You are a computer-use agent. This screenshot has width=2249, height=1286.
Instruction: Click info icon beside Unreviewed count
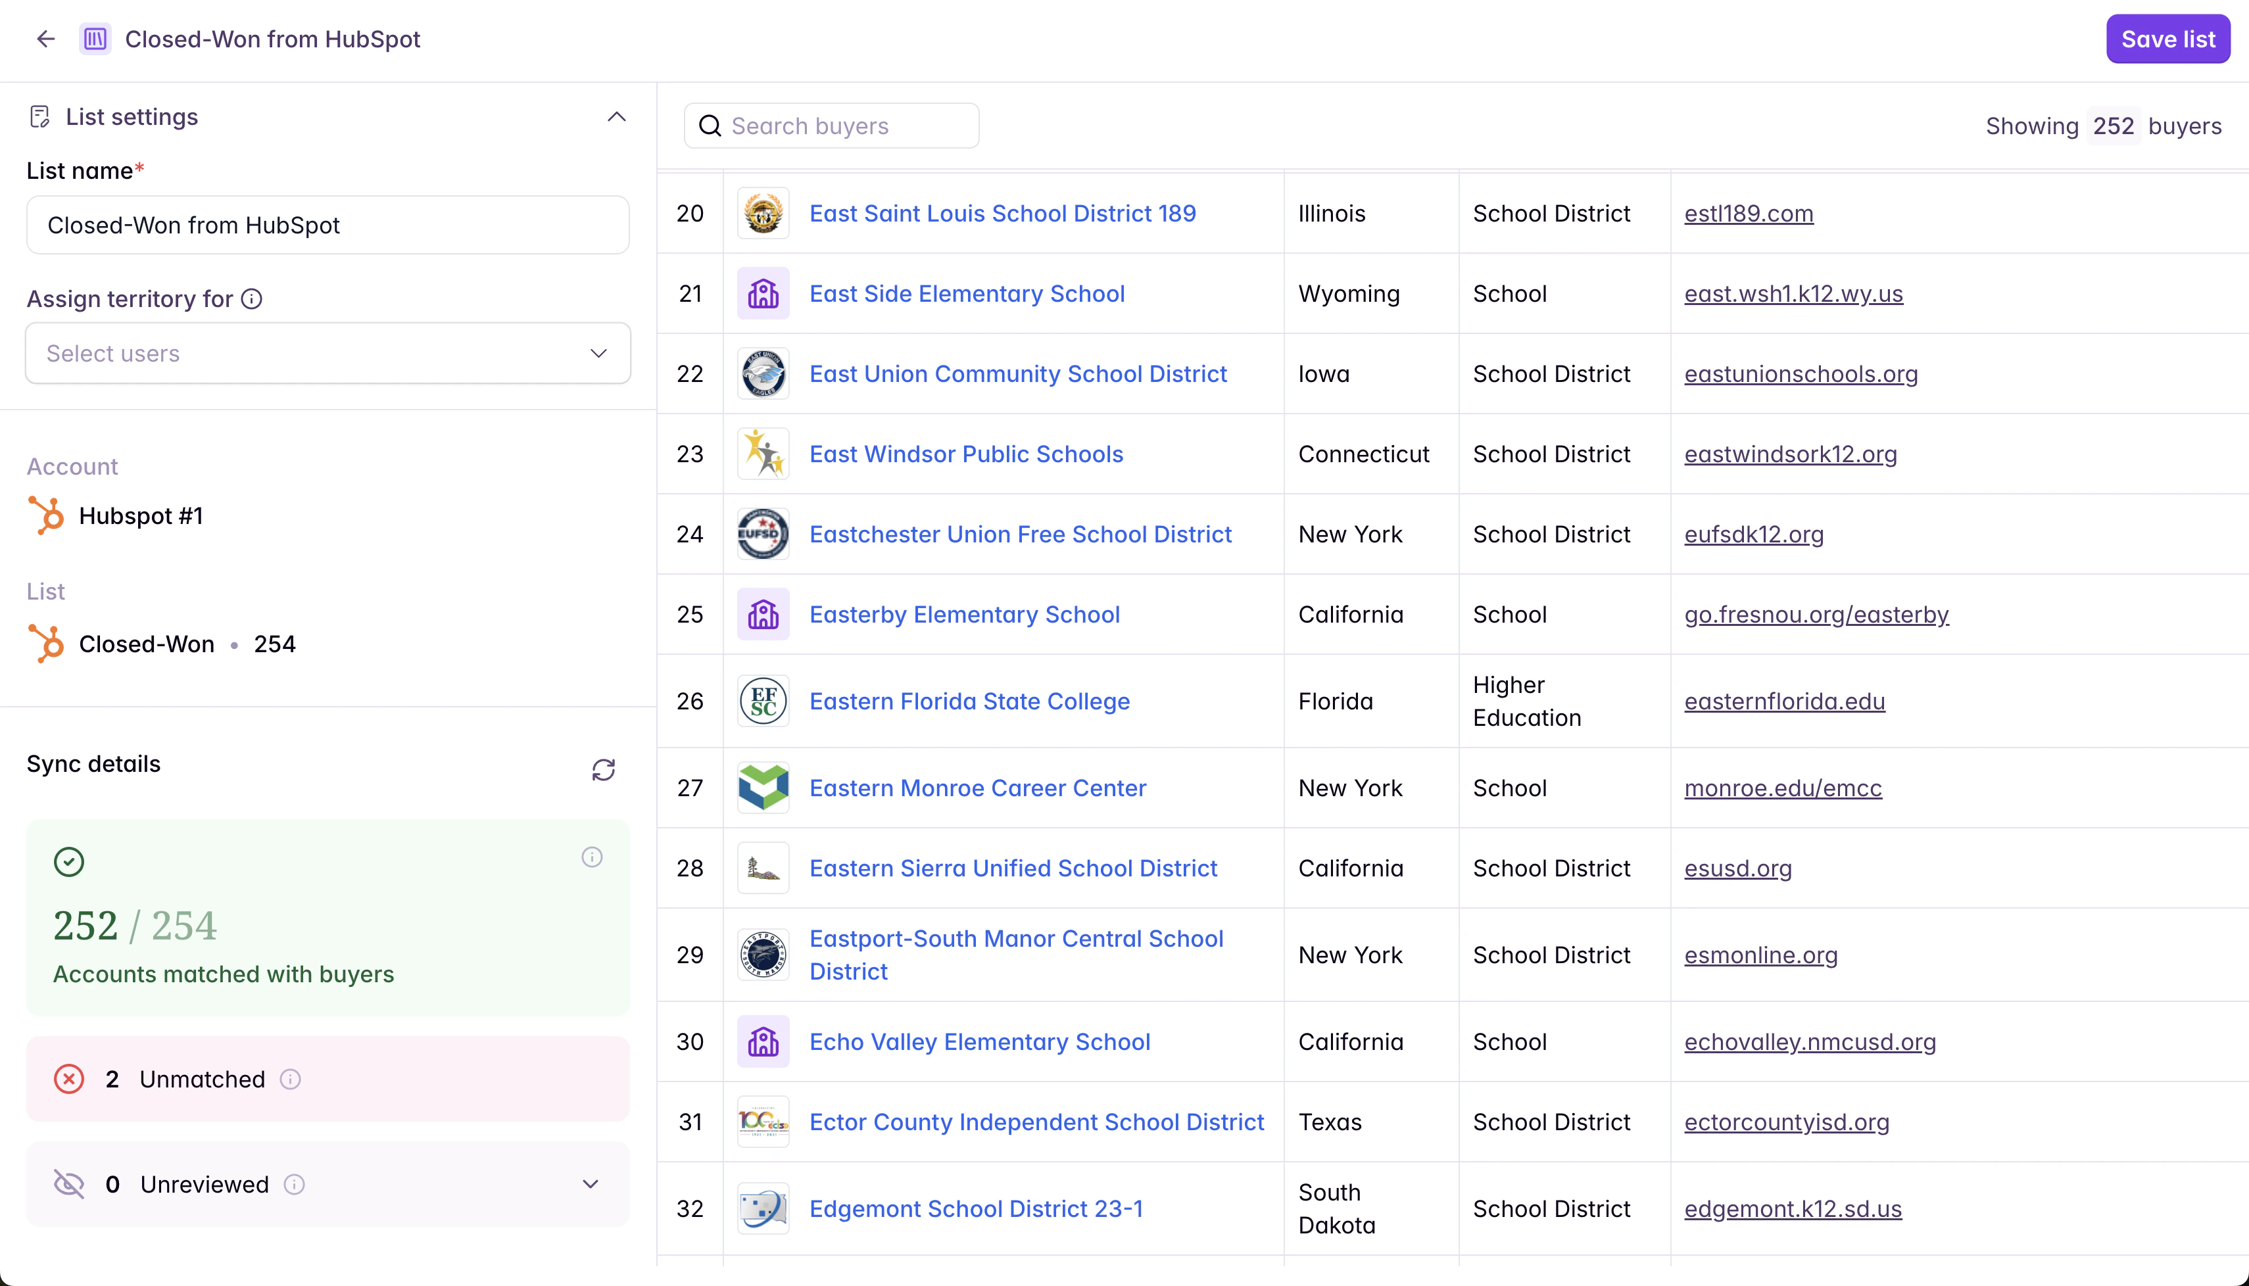click(294, 1185)
